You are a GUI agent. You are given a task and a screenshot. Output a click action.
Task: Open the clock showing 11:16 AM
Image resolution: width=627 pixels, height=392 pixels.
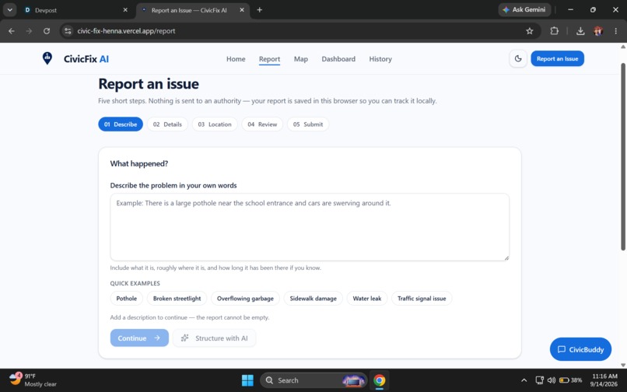coord(604,380)
